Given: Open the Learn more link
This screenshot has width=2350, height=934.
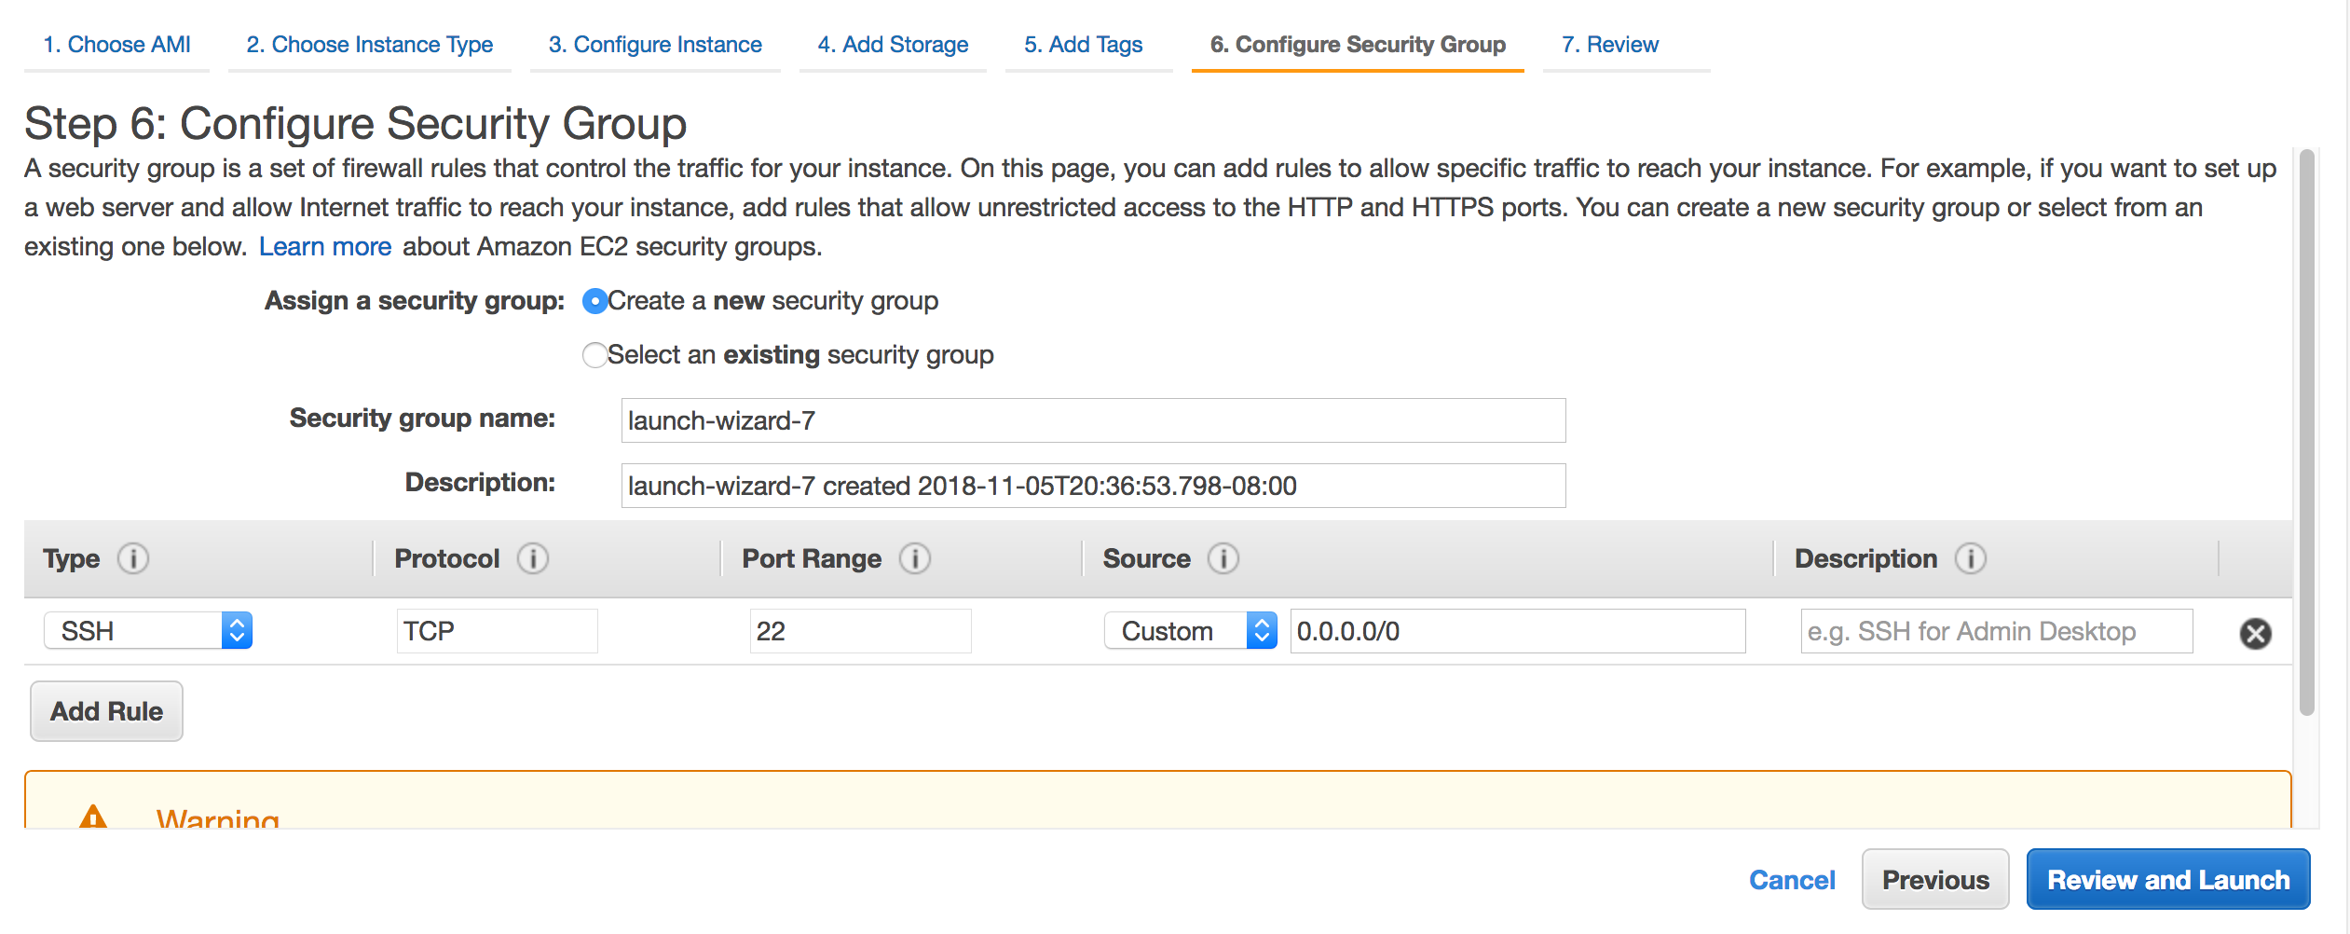Looking at the screenshot, I should [x=325, y=246].
